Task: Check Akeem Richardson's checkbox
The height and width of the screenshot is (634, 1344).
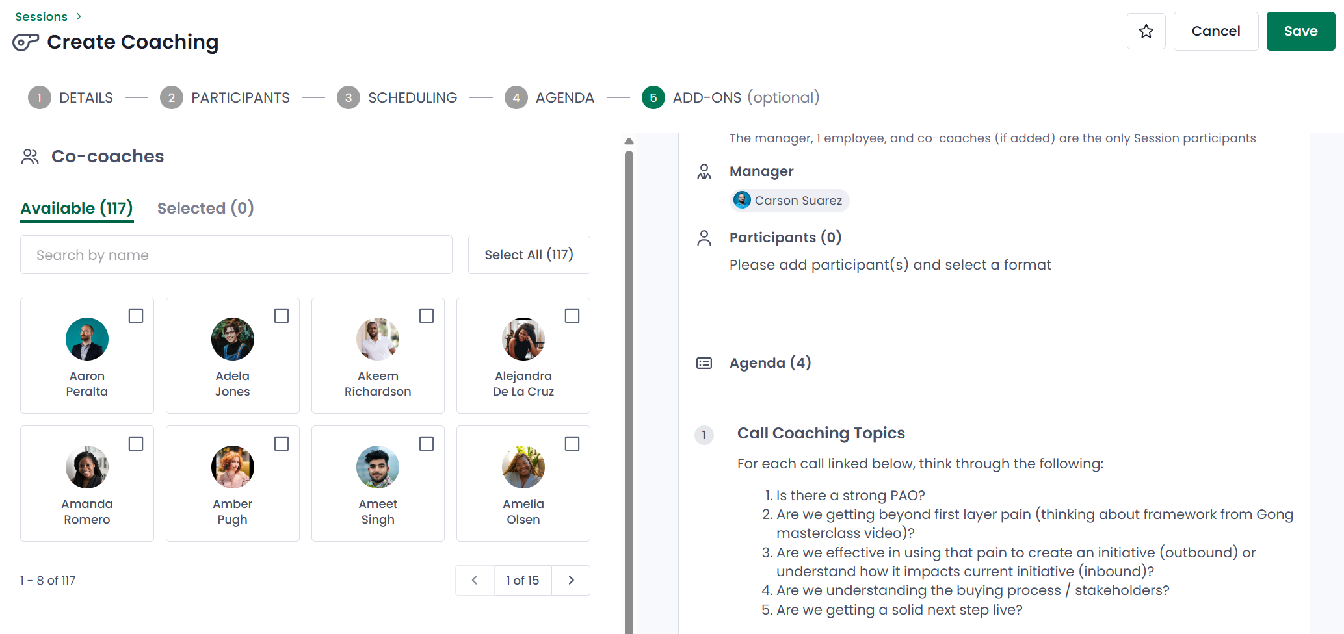Action: (x=427, y=316)
